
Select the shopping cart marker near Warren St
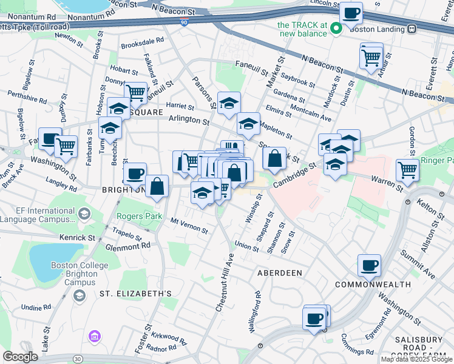point(407,170)
